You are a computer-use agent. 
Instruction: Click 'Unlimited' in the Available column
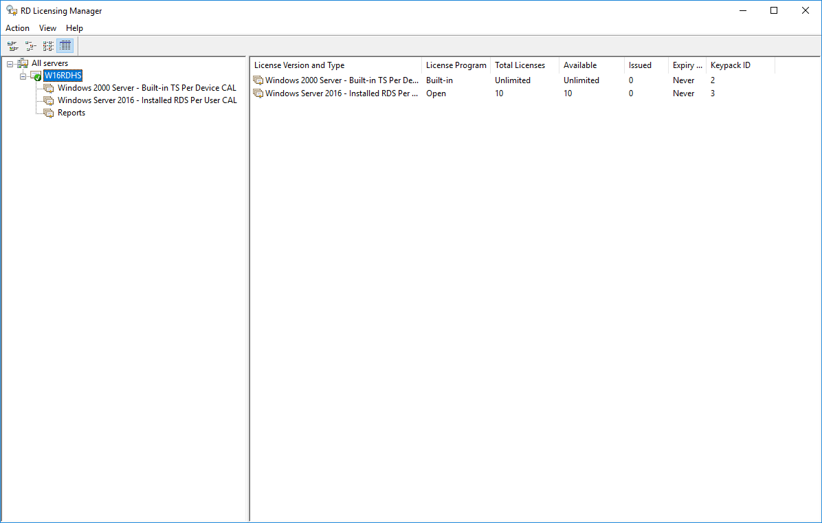[x=581, y=80]
